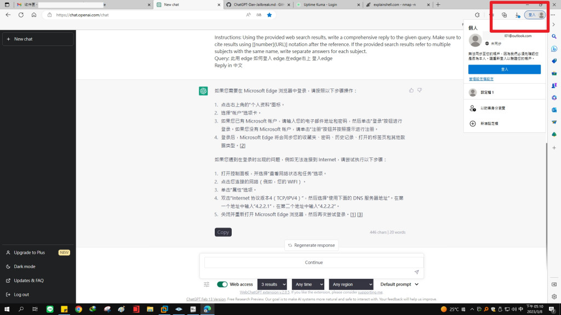Open the Edge sidebar settings gear
Screen dimensions: 561x315
[554, 296]
